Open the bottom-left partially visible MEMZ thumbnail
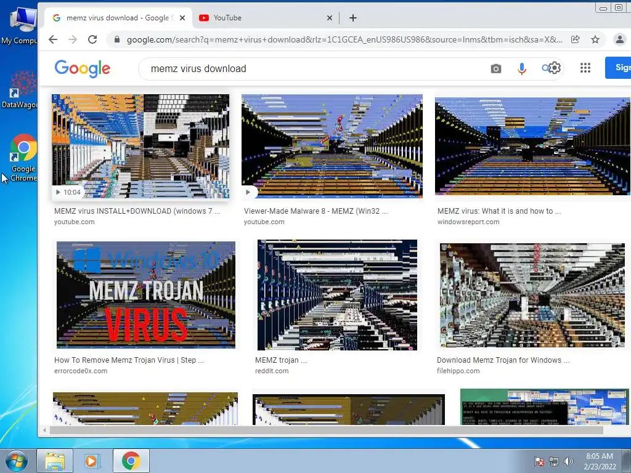The image size is (631, 473). (x=145, y=409)
